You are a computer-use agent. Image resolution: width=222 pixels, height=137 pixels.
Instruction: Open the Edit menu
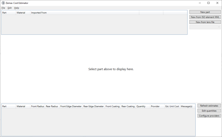click(9, 8)
